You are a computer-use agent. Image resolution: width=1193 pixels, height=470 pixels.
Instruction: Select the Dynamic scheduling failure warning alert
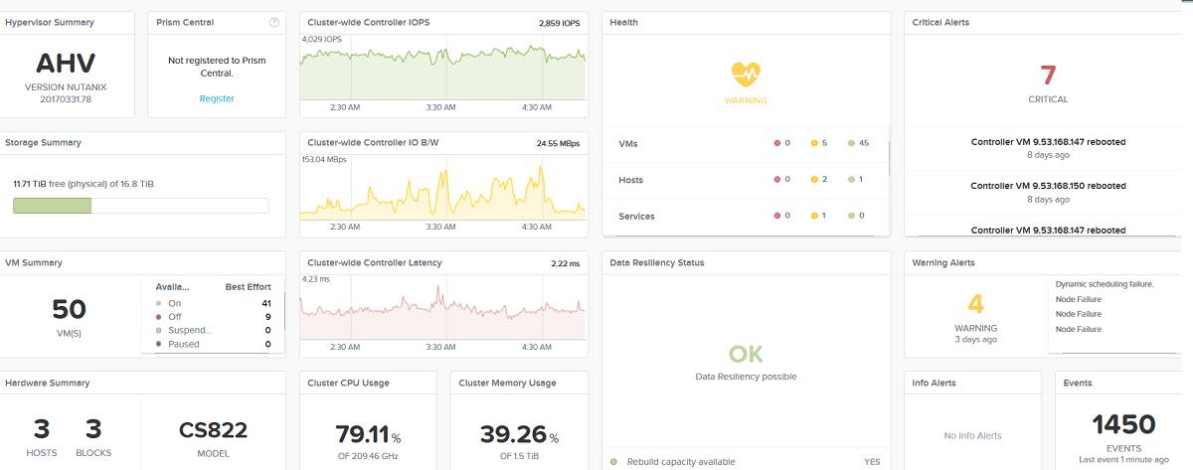(x=1104, y=283)
